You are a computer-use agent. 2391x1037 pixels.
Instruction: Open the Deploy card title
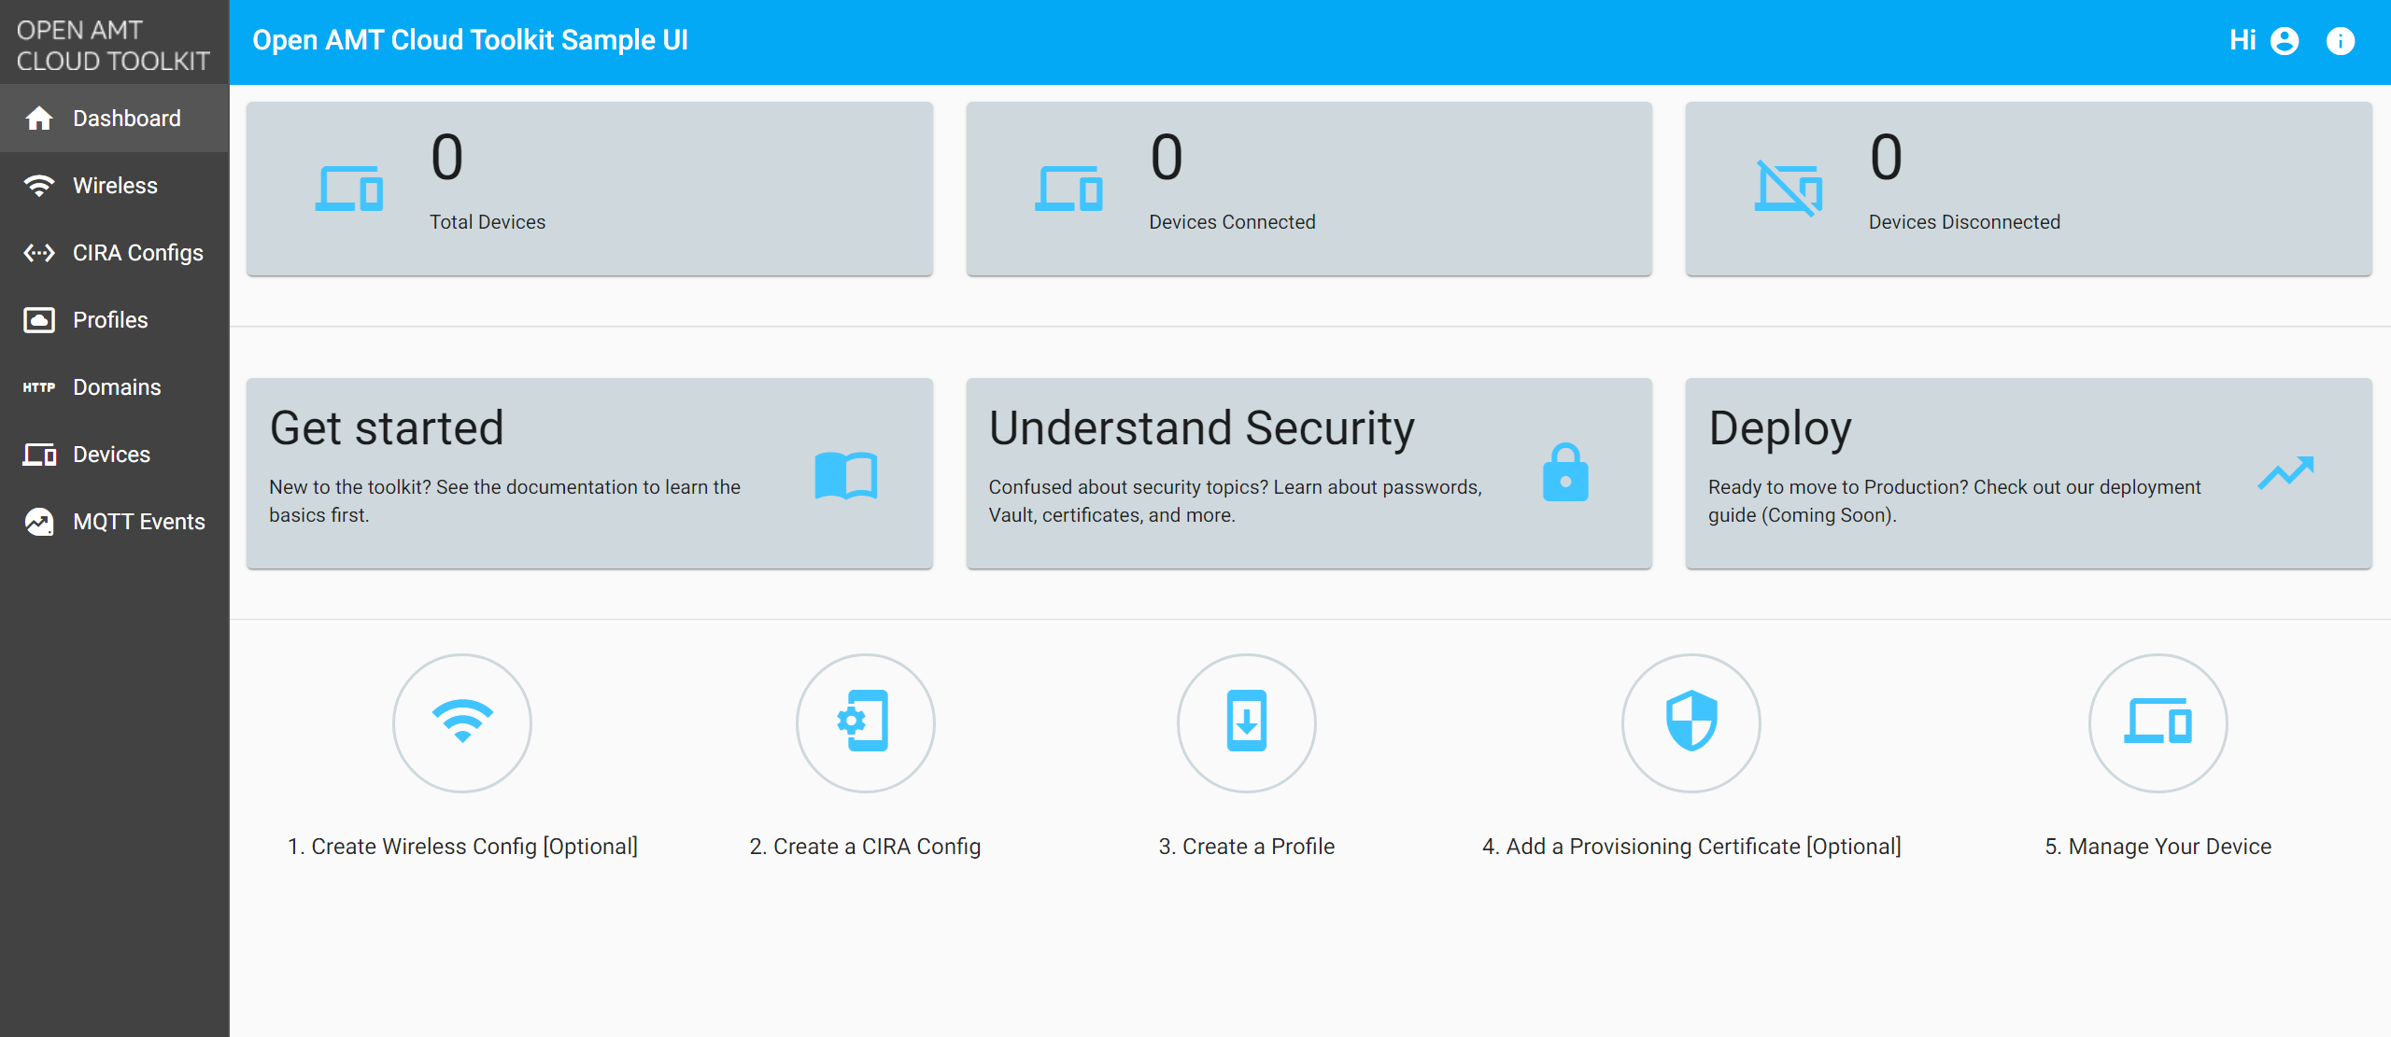tap(1780, 428)
